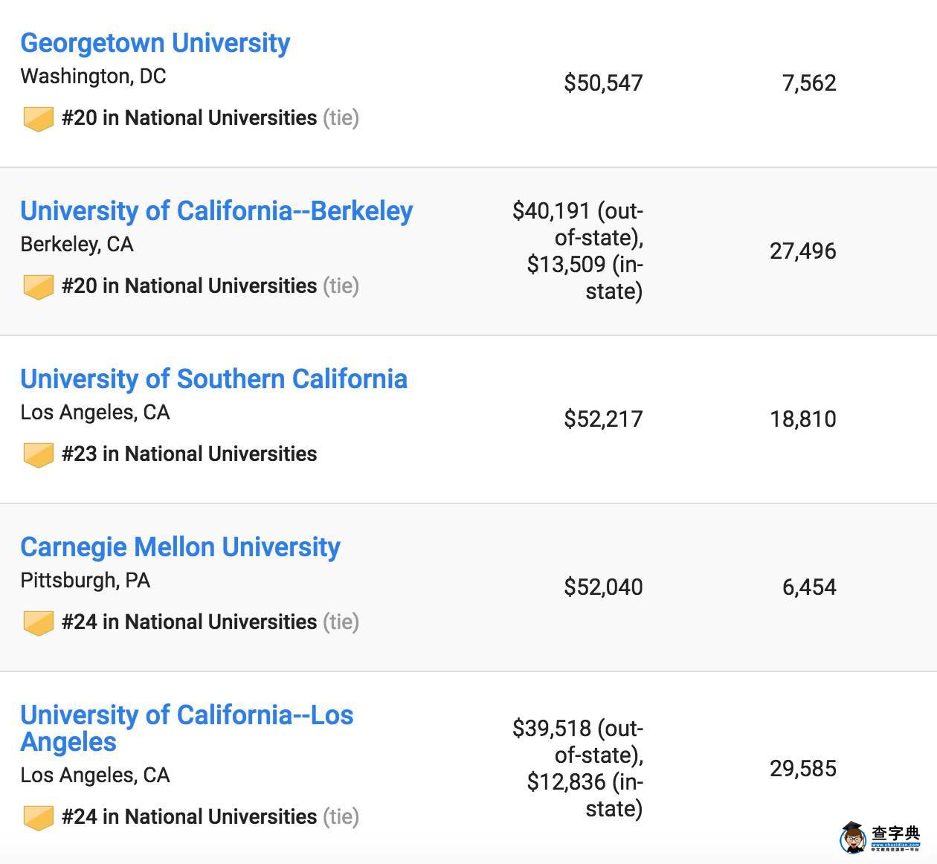Screen dimensions: 937x864
Task: Click Georgetown's gold ranking badge icon
Action: (38, 118)
